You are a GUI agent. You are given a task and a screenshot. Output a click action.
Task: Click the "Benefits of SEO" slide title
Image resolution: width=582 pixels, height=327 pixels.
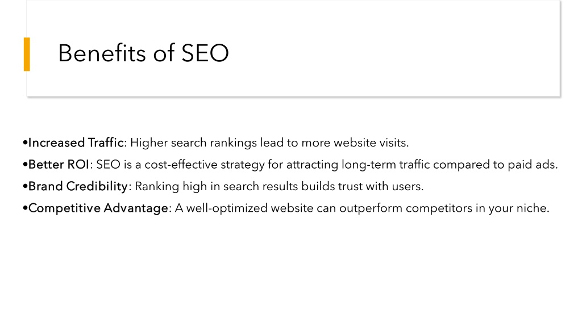point(143,53)
